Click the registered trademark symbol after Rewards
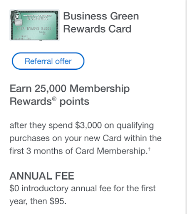The height and width of the screenshot is (214, 187). pyautogui.click(x=54, y=99)
